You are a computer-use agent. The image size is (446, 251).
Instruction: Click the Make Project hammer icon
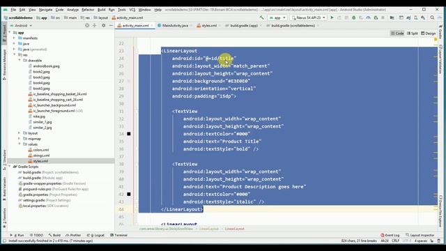[261, 17]
